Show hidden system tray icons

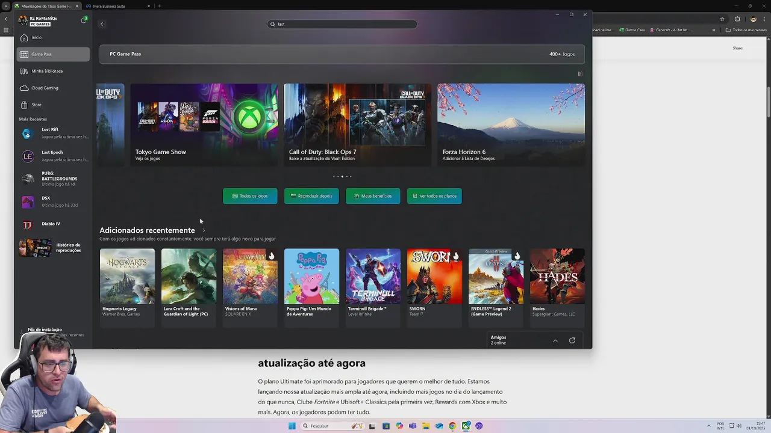pyautogui.click(x=709, y=426)
